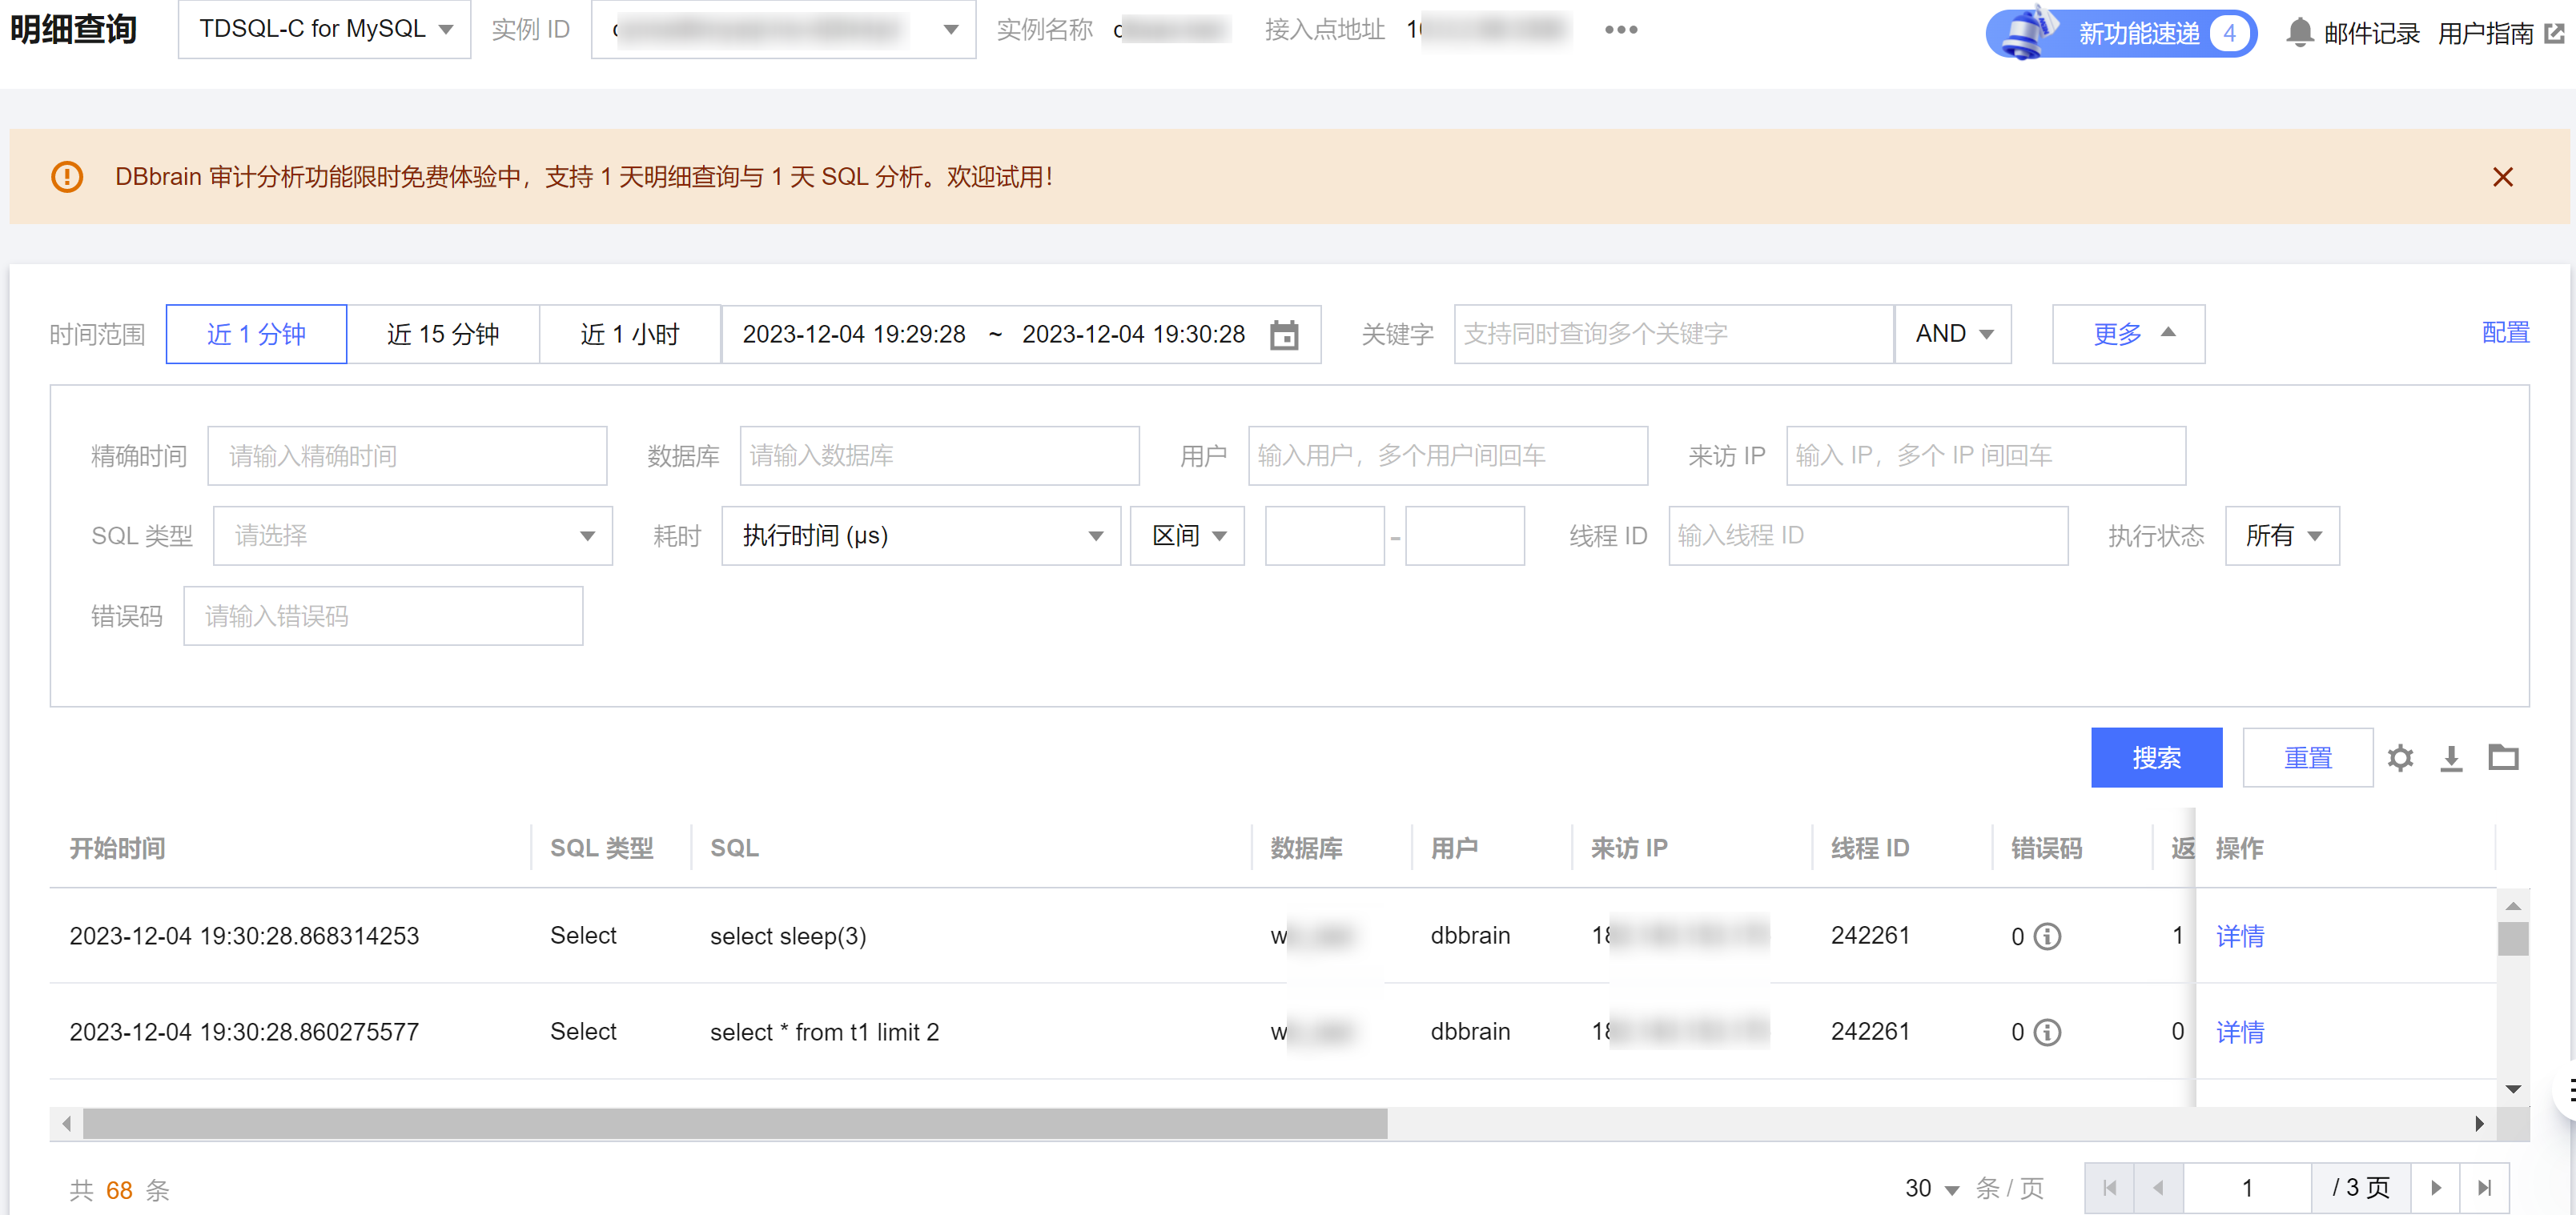Open the column settings gear icon

pyautogui.click(x=2400, y=757)
